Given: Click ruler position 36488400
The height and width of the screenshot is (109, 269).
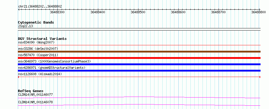Looking at the screenshot, I should coord(98,12).
